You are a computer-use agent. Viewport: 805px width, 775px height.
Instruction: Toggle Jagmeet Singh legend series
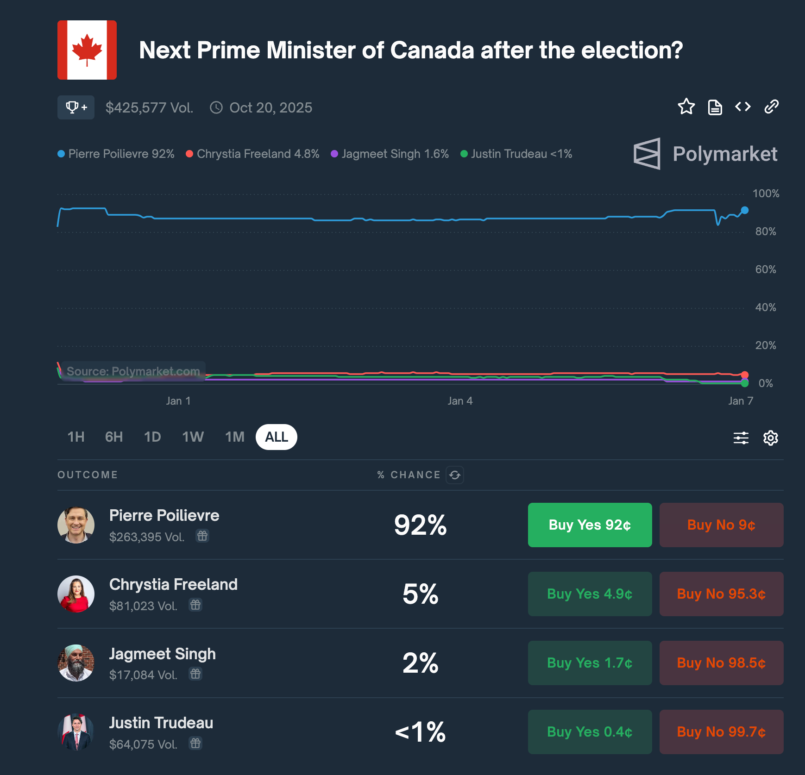click(x=390, y=154)
